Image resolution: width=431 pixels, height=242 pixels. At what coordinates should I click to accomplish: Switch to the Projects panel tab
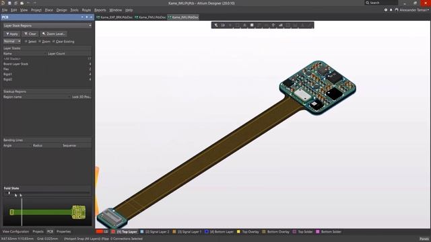click(x=38, y=231)
